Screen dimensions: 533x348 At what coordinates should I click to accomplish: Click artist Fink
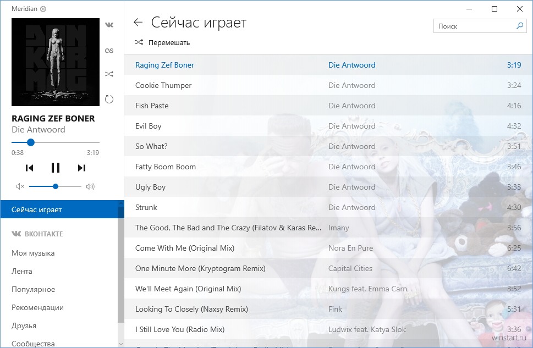335,310
